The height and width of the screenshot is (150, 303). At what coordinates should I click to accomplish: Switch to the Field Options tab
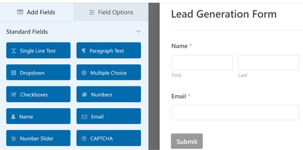click(x=111, y=12)
